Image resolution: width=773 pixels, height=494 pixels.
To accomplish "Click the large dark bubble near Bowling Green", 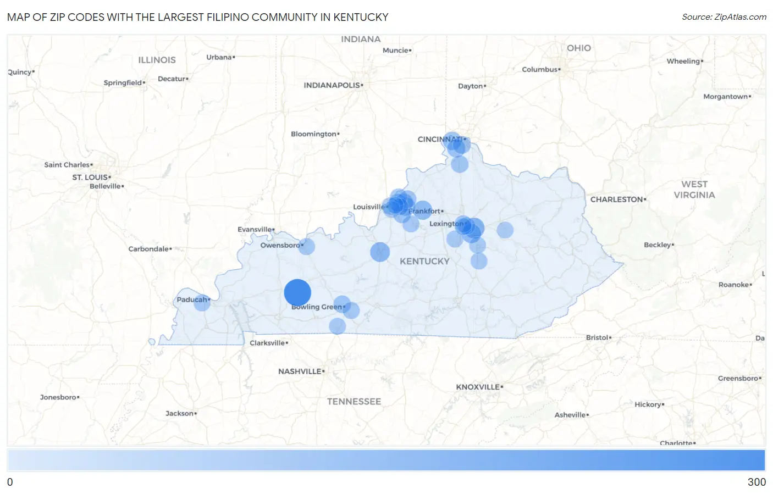I will (x=297, y=293).
